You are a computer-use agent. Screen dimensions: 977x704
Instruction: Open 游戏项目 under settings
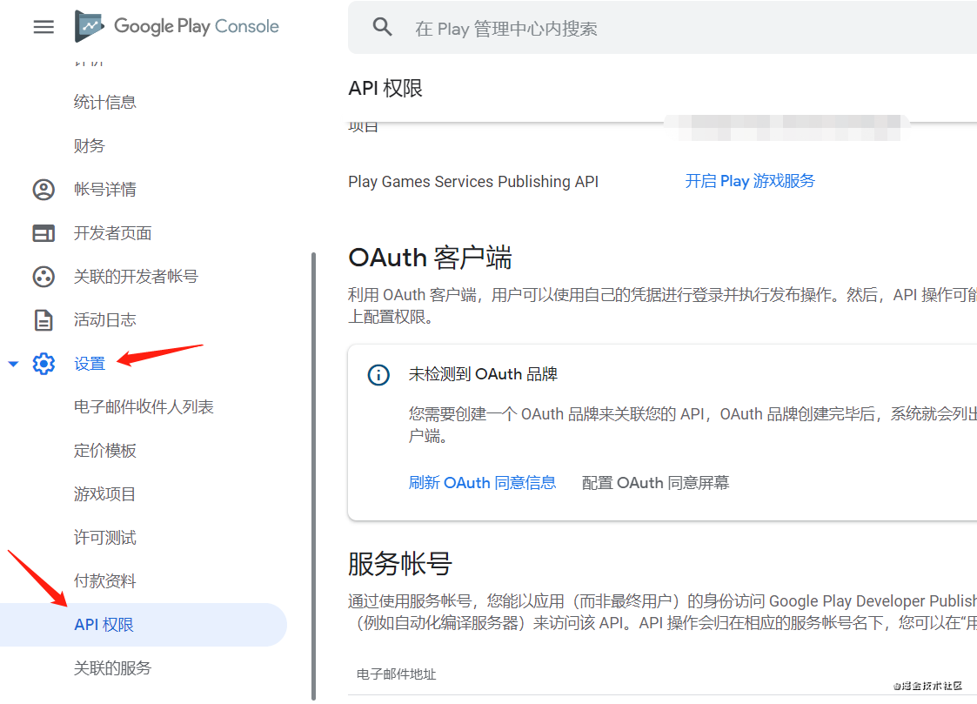pyautogui.click(x=104, y=494)
